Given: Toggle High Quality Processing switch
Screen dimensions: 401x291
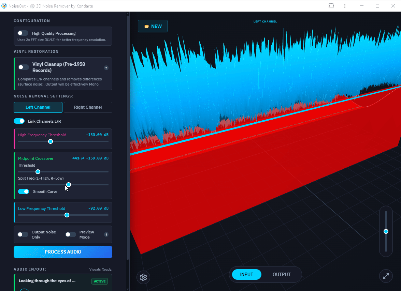Looking at the screenshot, I should [23, 33].
